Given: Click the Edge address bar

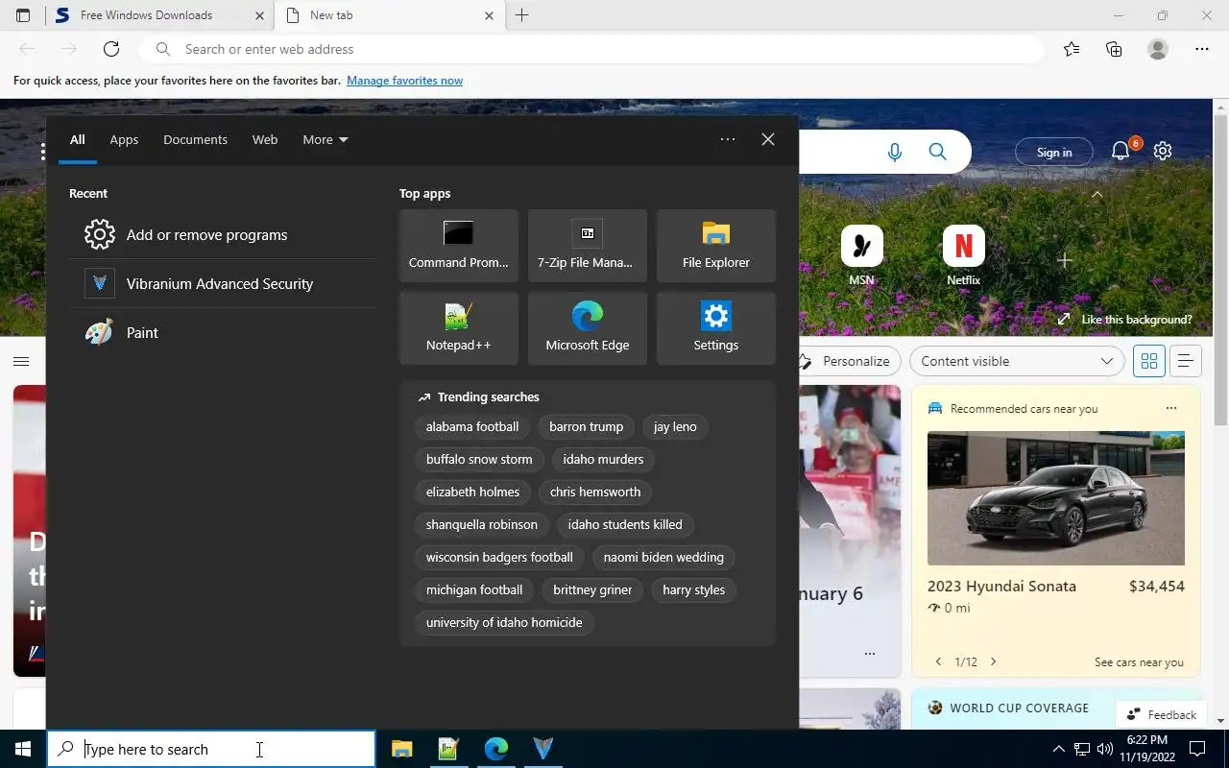Looking at the screenshot, I should [591, 49].
